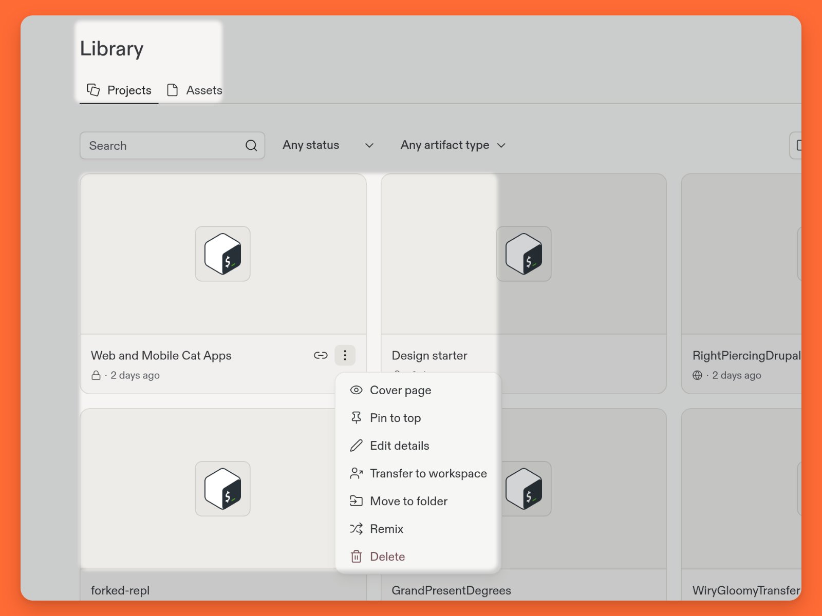
Task: Click the folder-arrow icon beside Move to folder
Action: coord(356,501)
